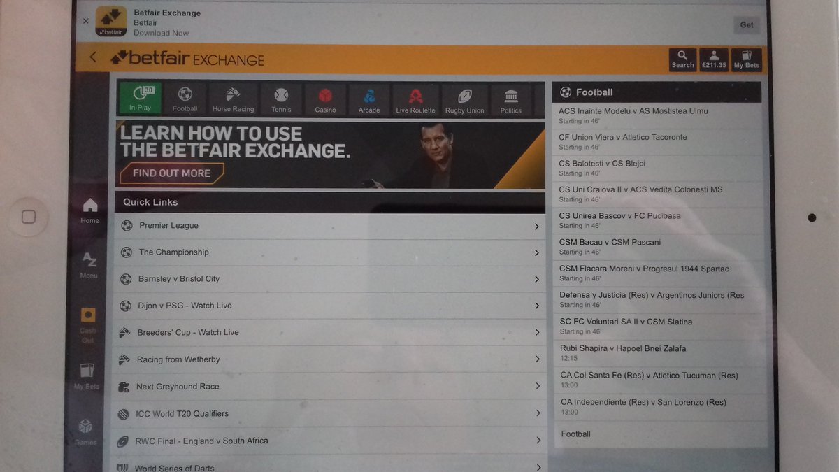Viewport: 839px width, 472px height.
Task: Open the Rugby Union icon
Action: pyautogui.click(x=465, y=99)
